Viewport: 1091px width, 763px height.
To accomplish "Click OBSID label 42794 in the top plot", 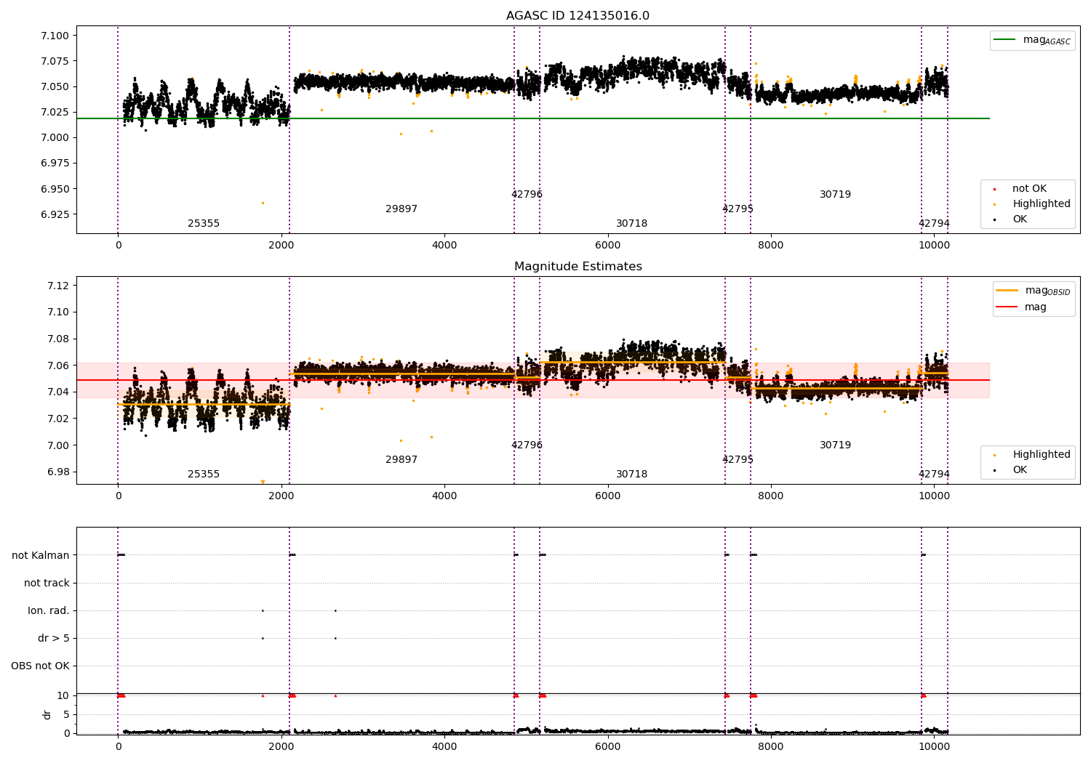I will (934, 224).
